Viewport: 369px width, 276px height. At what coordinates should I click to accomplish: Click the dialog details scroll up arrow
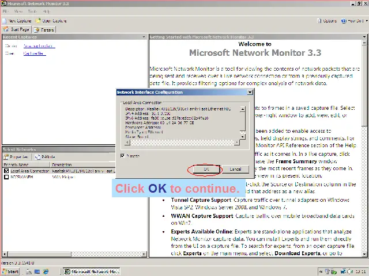243,109
